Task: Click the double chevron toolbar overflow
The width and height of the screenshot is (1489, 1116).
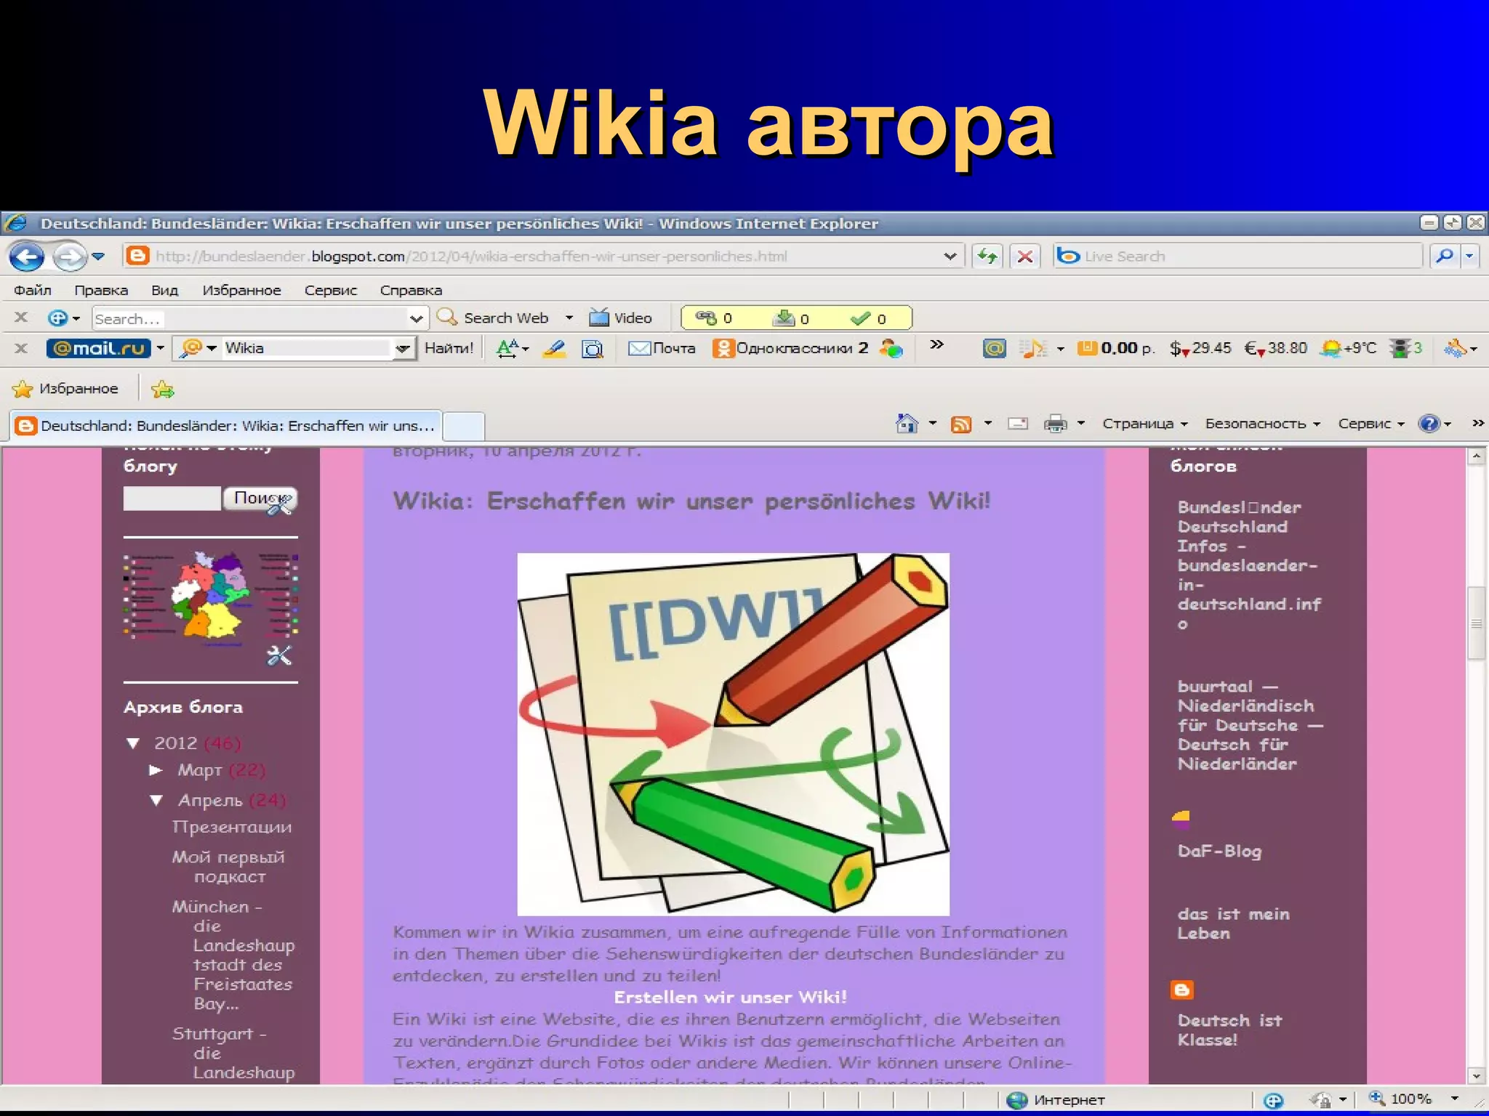Action: click(937, 344)
